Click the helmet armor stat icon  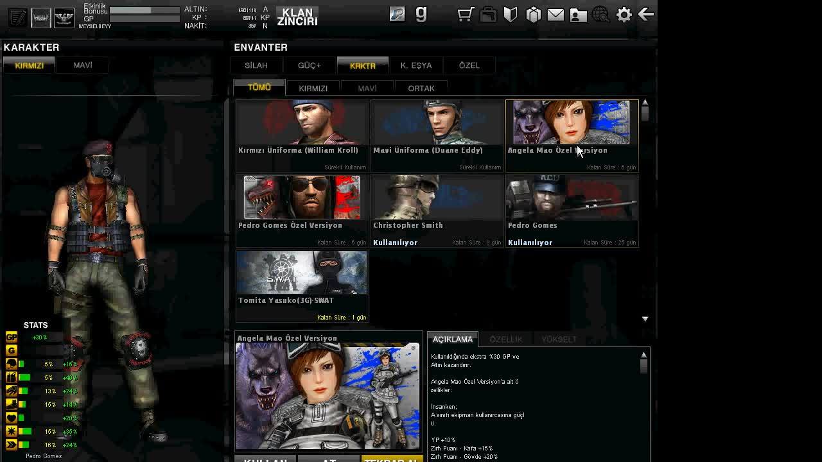11,364
